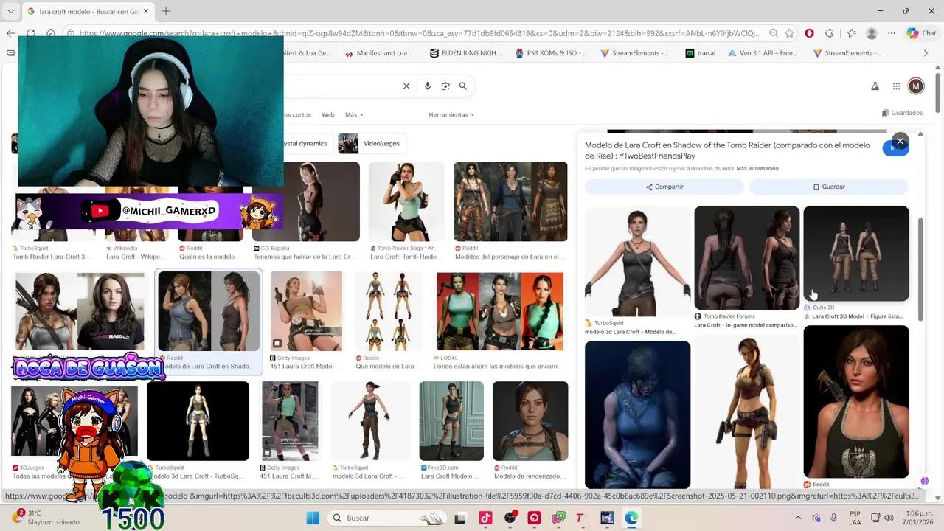Open browser extensions puzzle icon
The image size is (944, 531).
(x=830, y=33)
